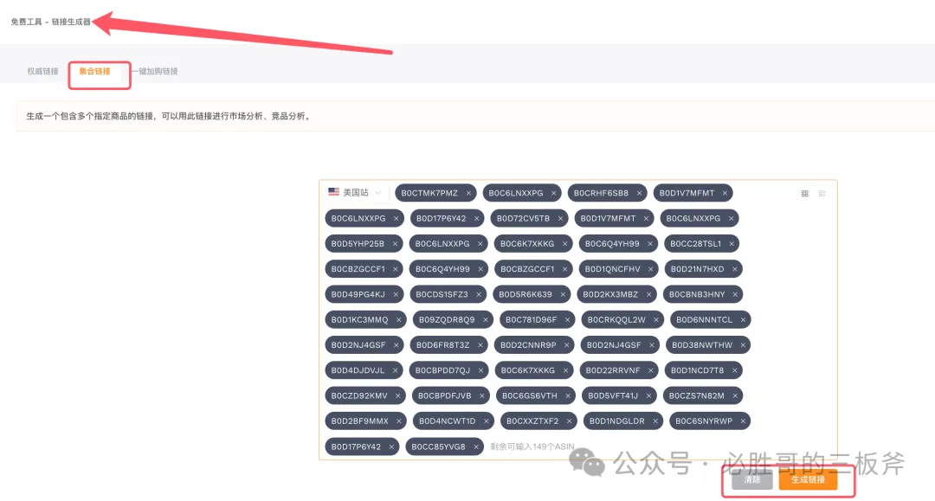This screenshot has height=501, width=935.
Task: Delete the B0D1QNCFHV tag
Action: 650,269
